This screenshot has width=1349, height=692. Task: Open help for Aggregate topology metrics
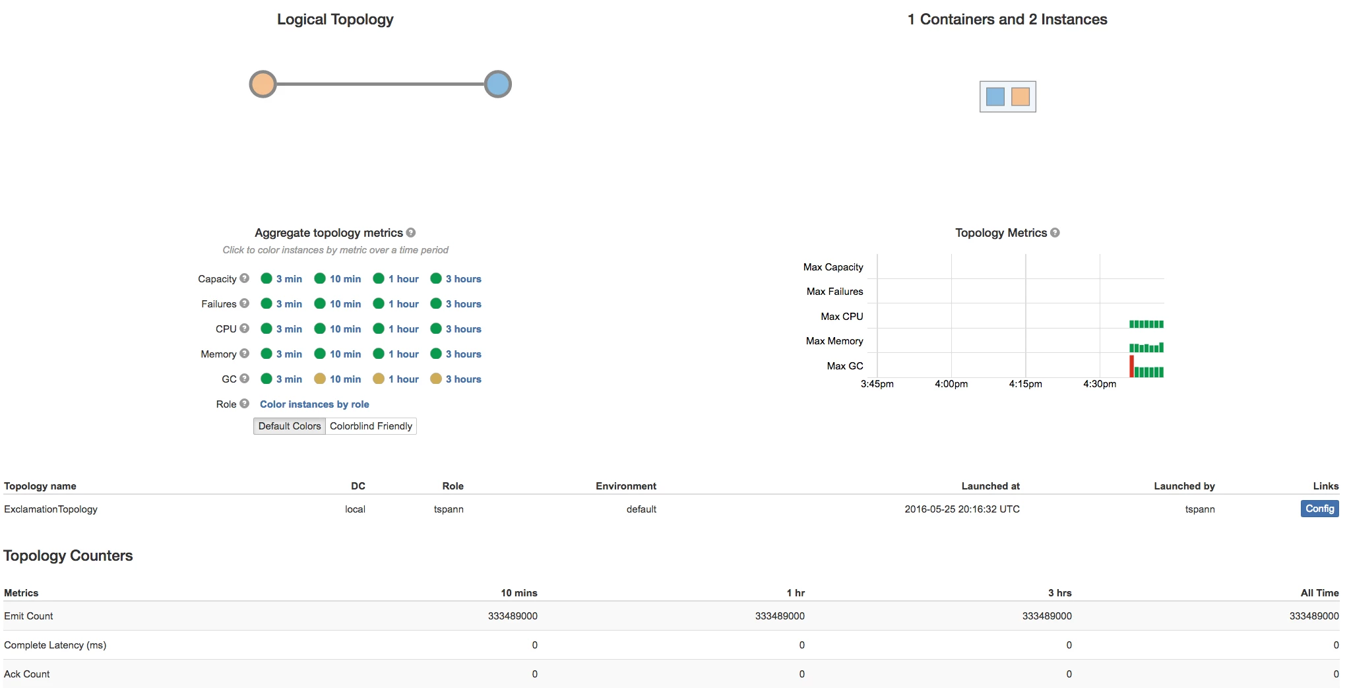click(x=411, y=233)
